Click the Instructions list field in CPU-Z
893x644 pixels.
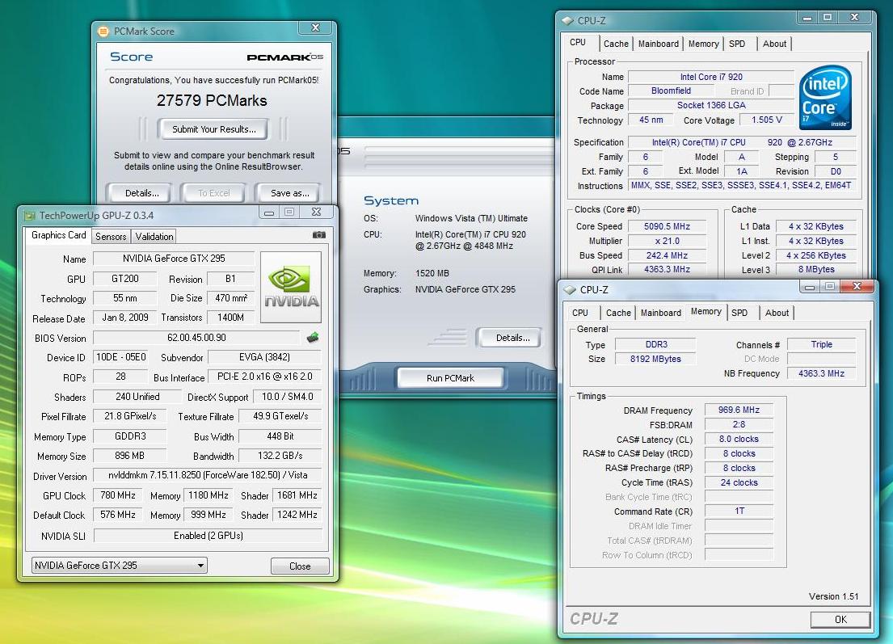741,186
